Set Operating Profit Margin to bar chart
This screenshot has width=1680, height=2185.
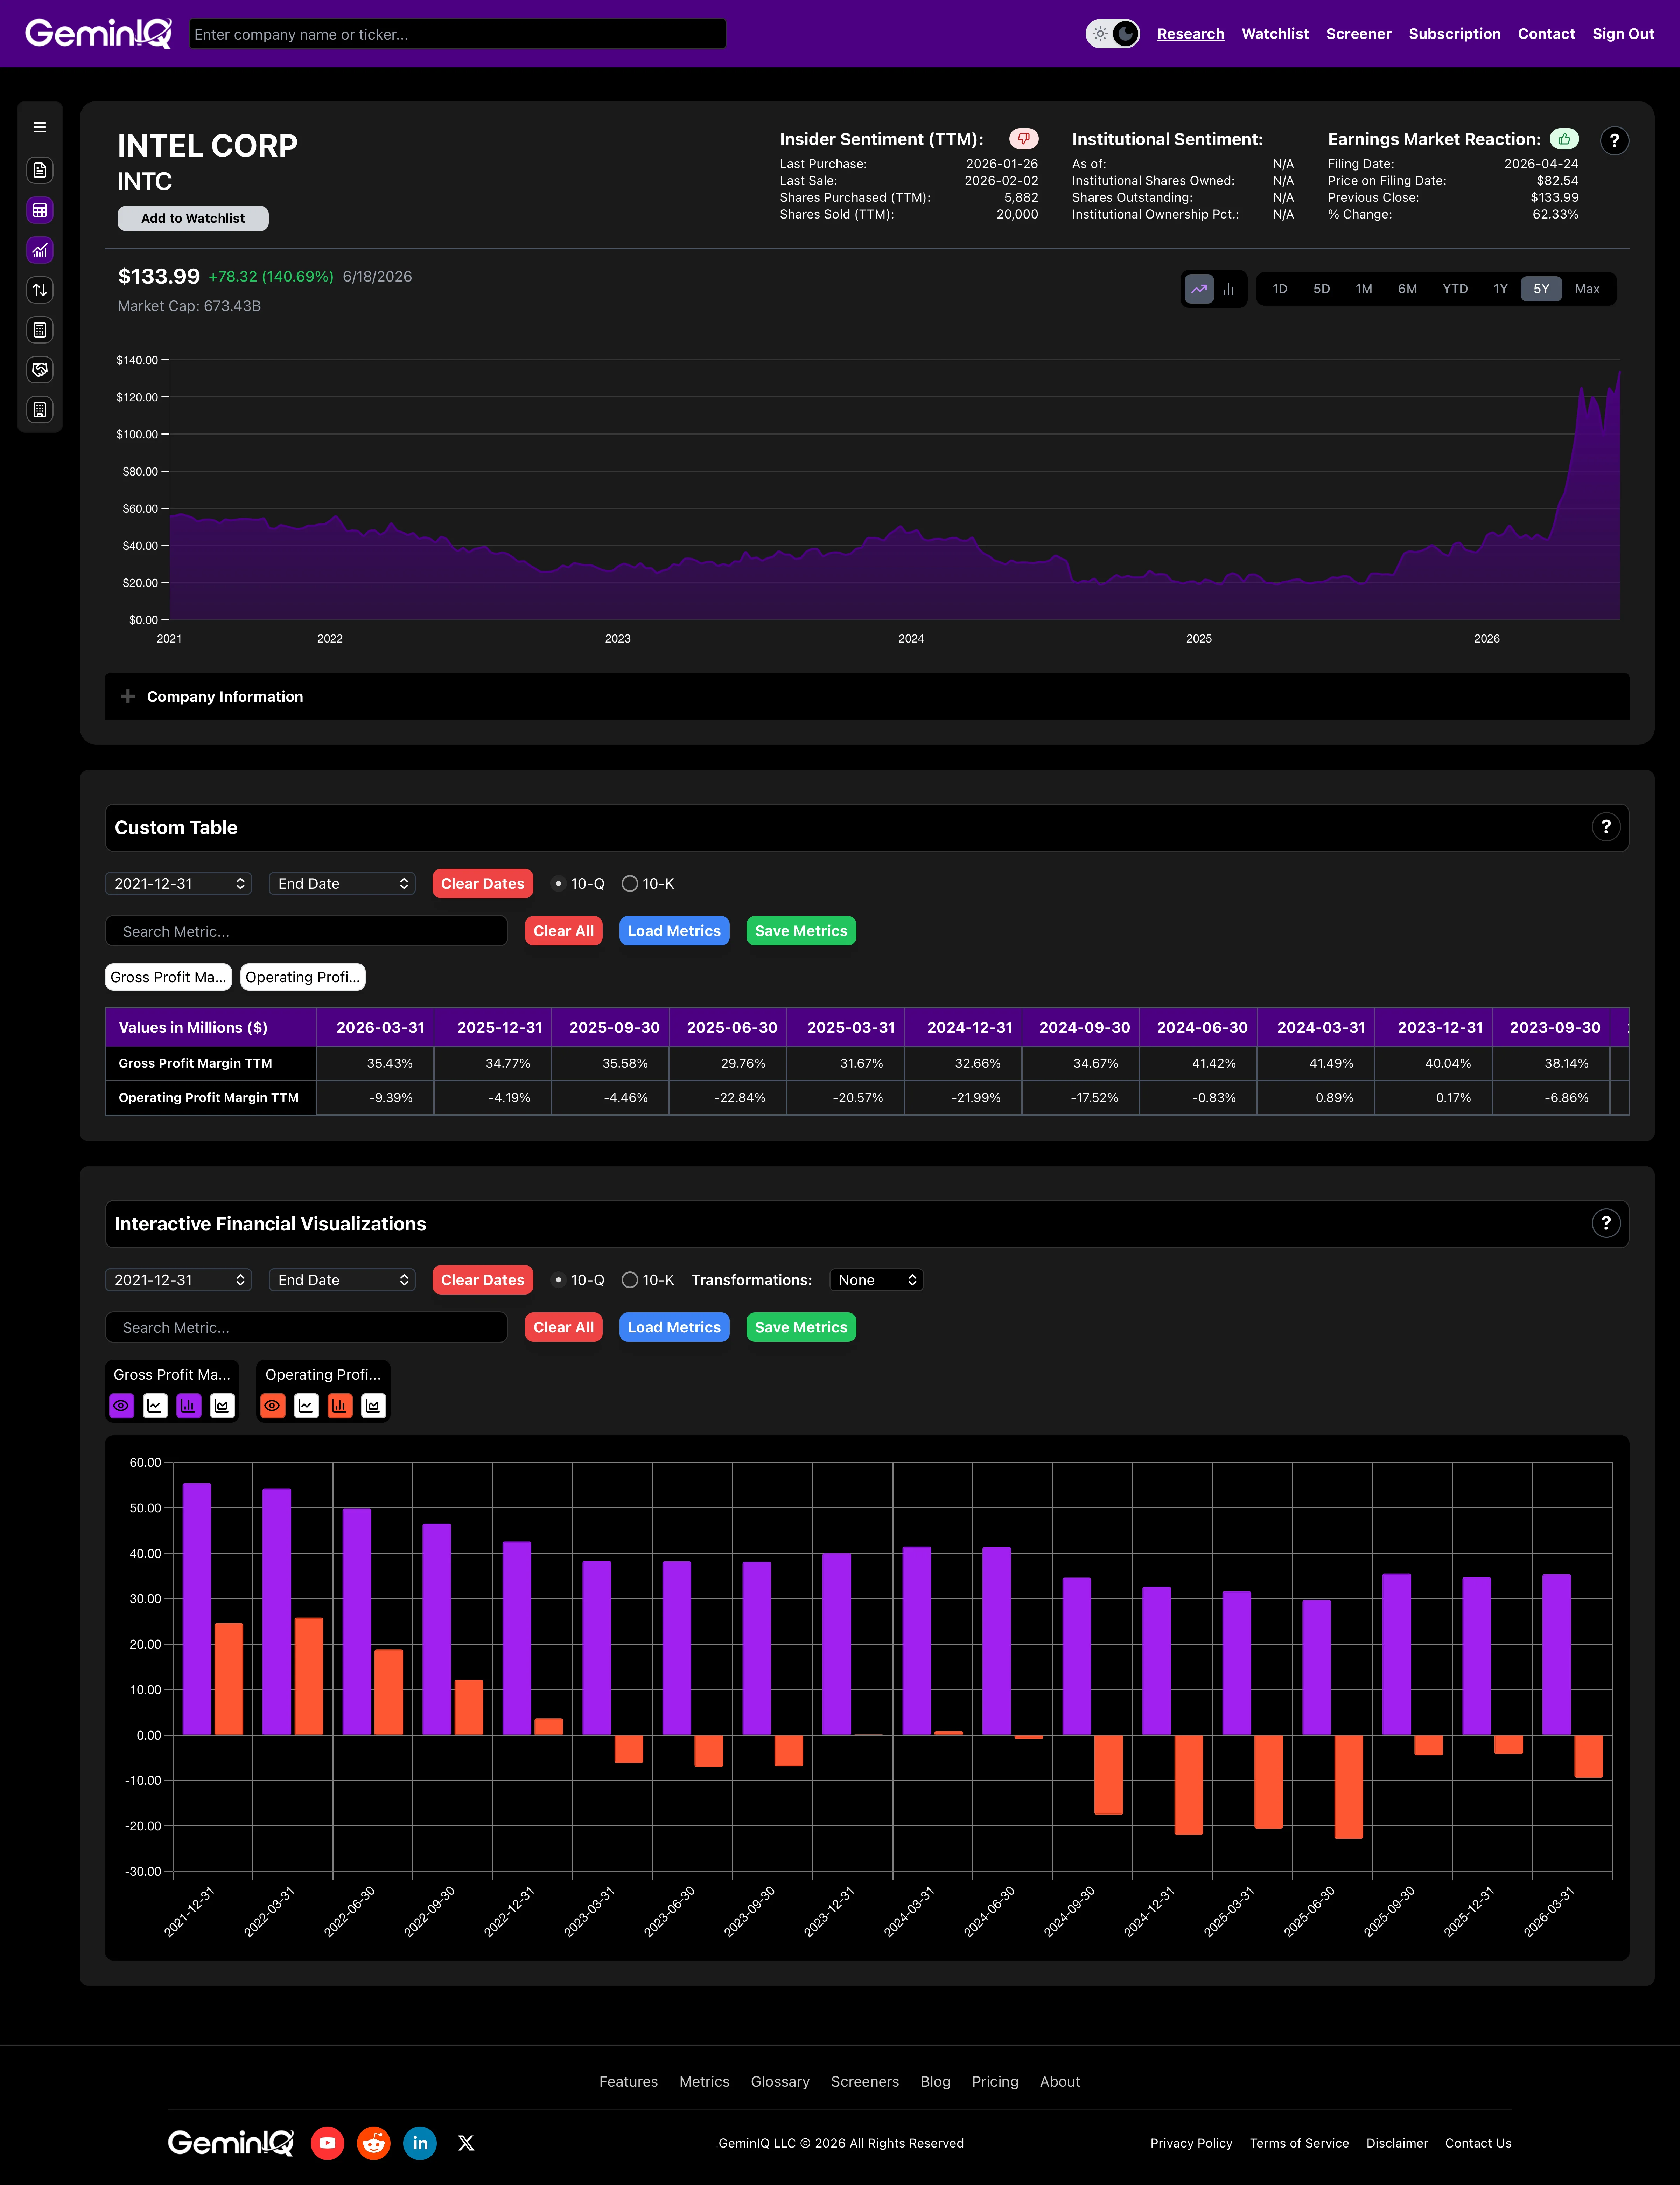tap(340, 1406)
